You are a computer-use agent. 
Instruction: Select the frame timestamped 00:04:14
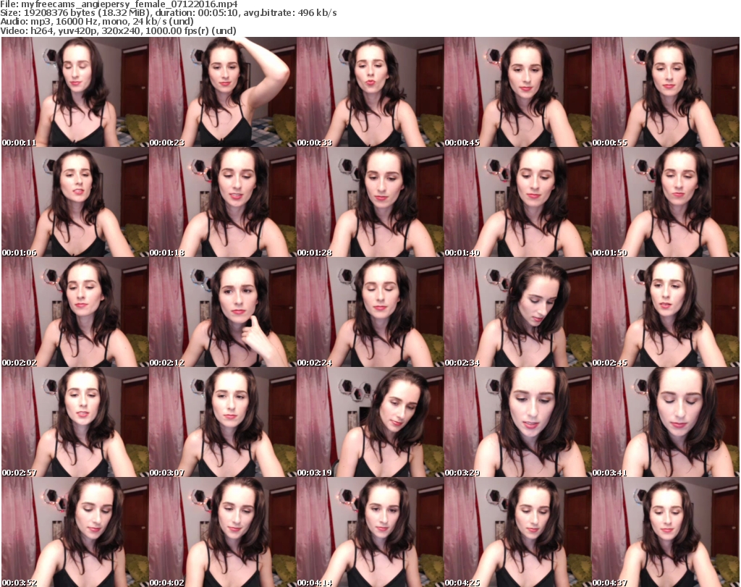click(370, 532)
